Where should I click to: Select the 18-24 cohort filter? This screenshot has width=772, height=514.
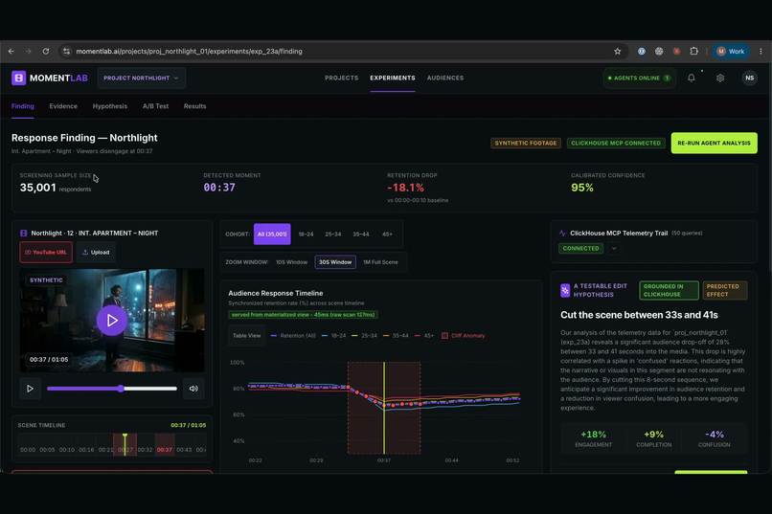tap(306, 235)
